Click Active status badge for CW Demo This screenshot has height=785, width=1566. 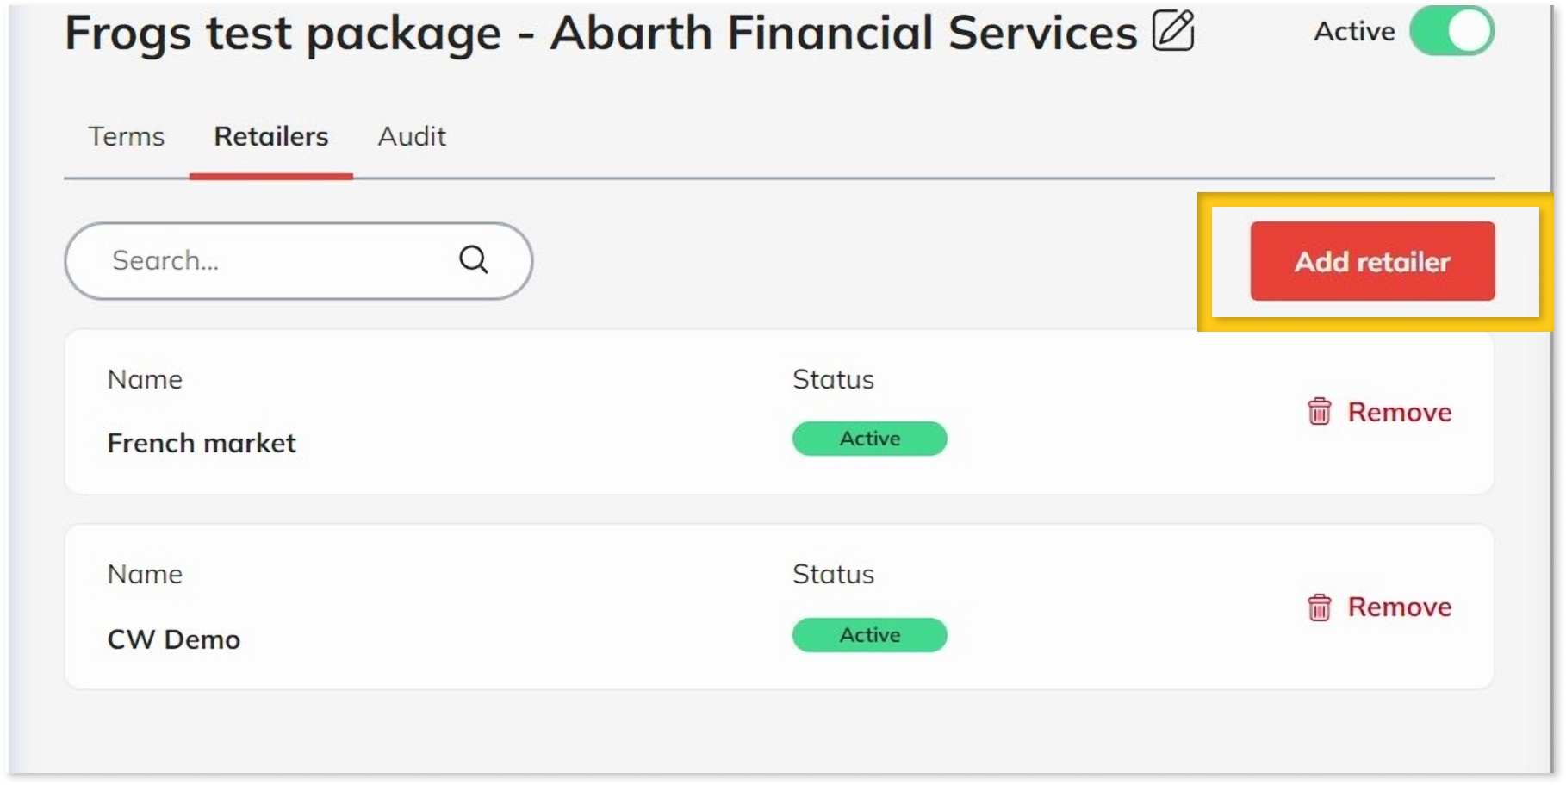870,635
